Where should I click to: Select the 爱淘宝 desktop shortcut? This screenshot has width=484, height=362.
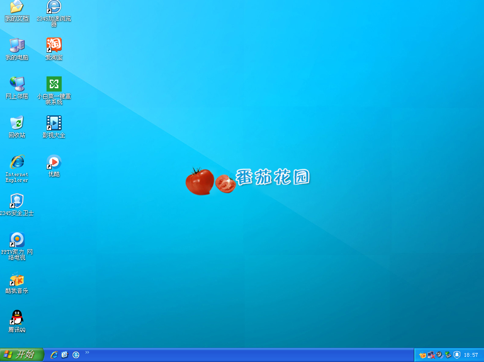[x=54, y=49]
